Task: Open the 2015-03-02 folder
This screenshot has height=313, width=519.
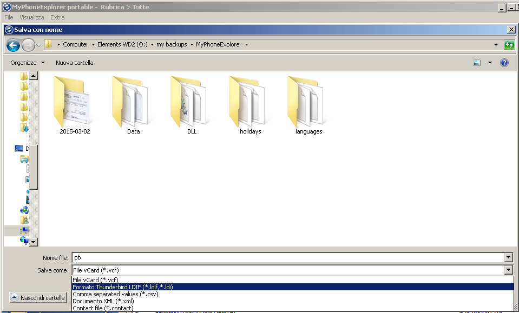Action: tap(75, 103)
